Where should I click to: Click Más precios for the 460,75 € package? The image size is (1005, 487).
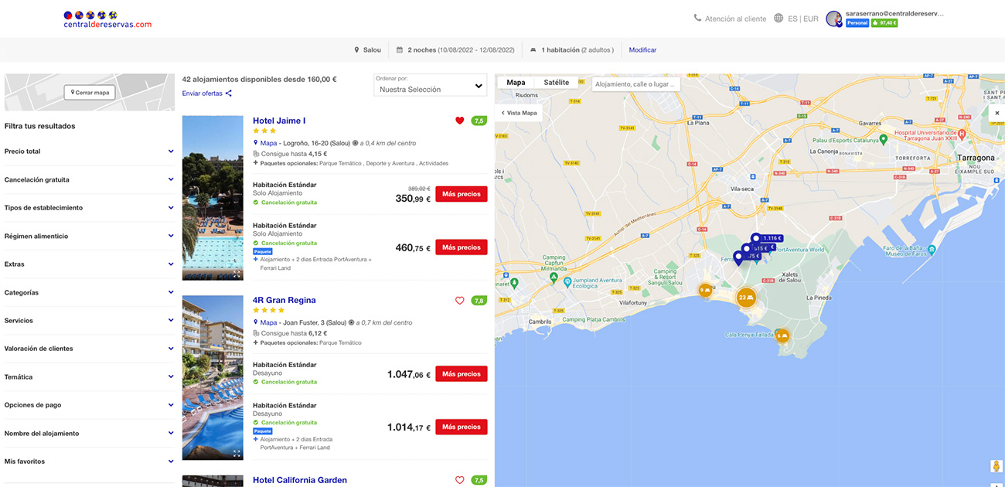[462, 247]
